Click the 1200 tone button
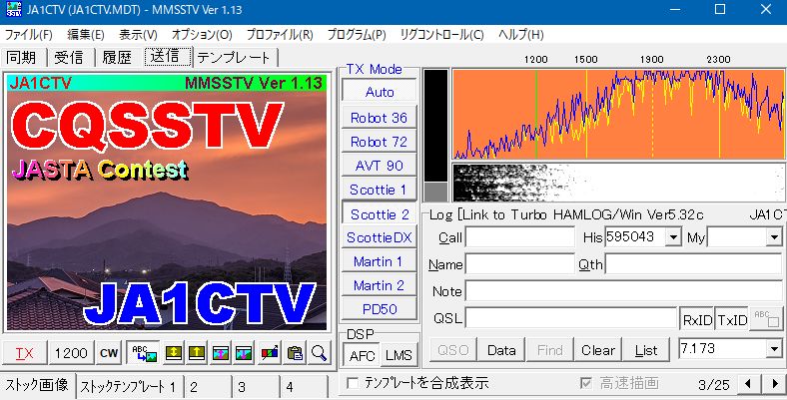 tap(71, 353)
